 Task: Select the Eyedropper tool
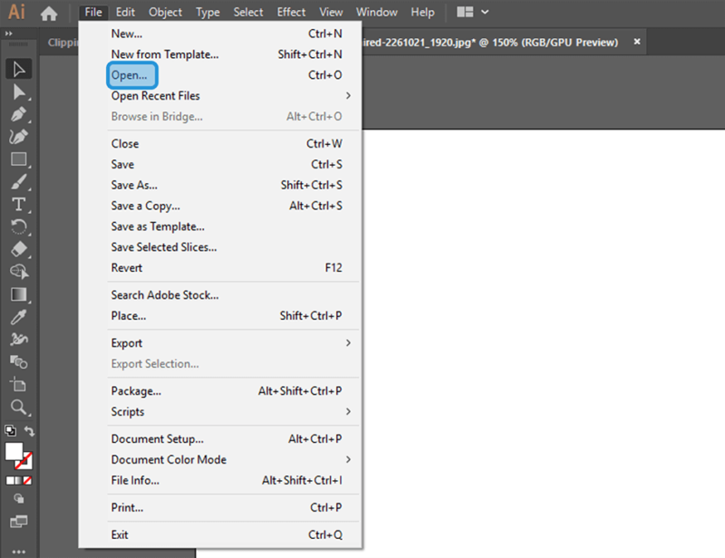(x=18, y=317)
